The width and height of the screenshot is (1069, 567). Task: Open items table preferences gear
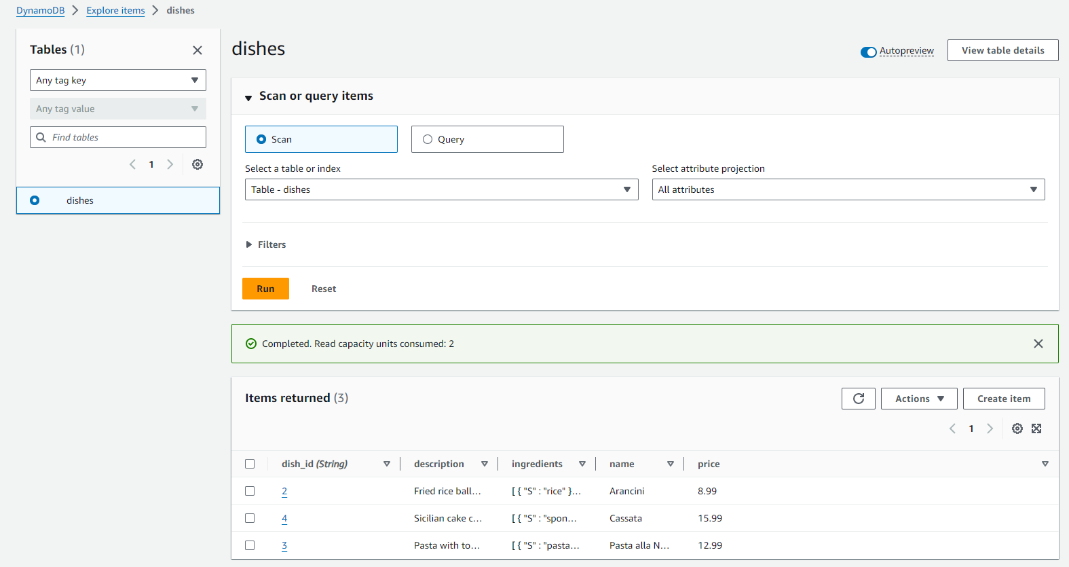point(1017,428)
